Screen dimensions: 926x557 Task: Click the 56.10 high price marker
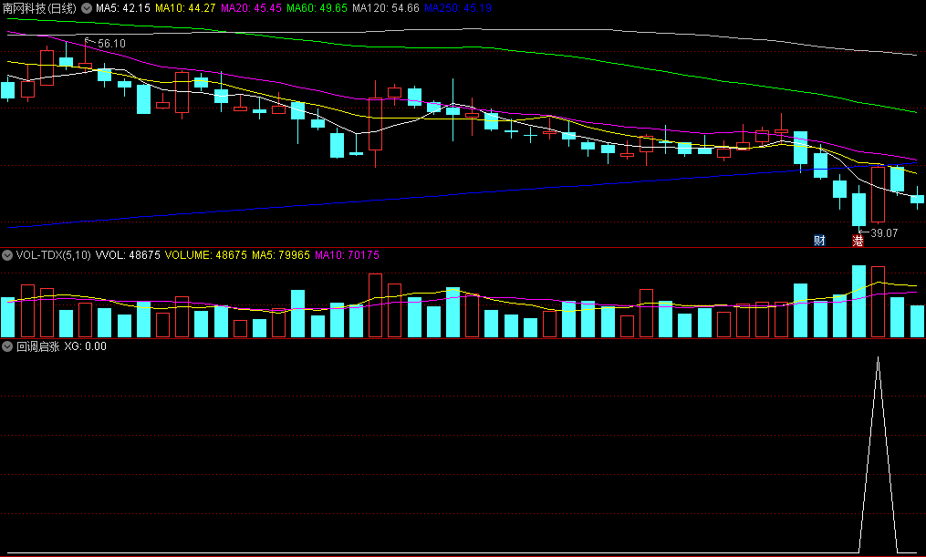click(111, 44)
